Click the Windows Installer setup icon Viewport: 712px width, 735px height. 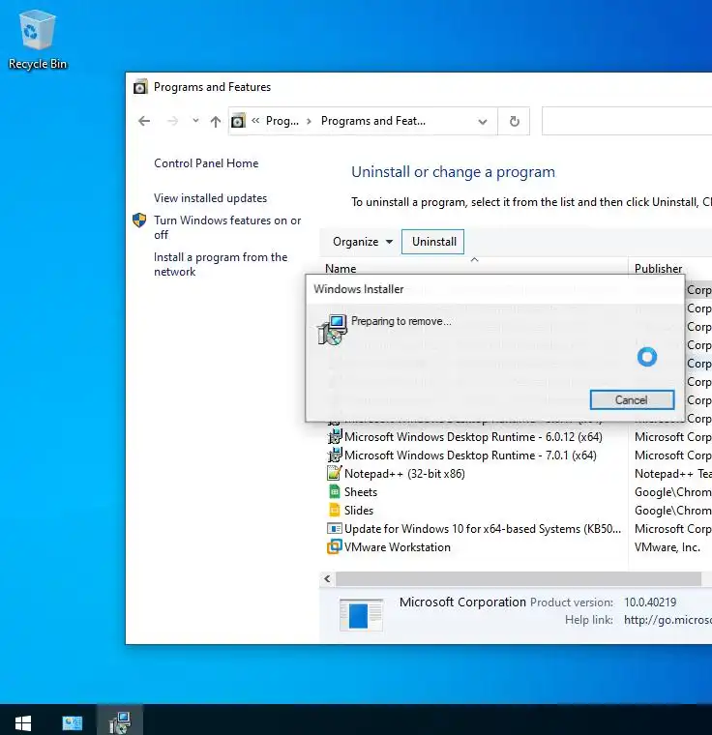[332, 330]
